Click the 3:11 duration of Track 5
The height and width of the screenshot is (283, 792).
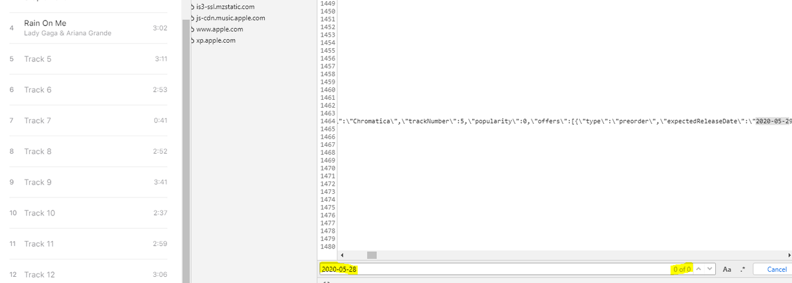(161, 59)
